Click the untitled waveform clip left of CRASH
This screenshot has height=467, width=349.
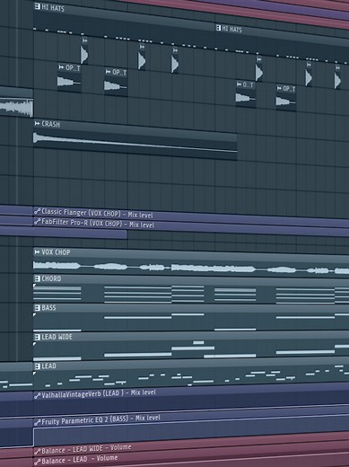(x=16, y=107)
